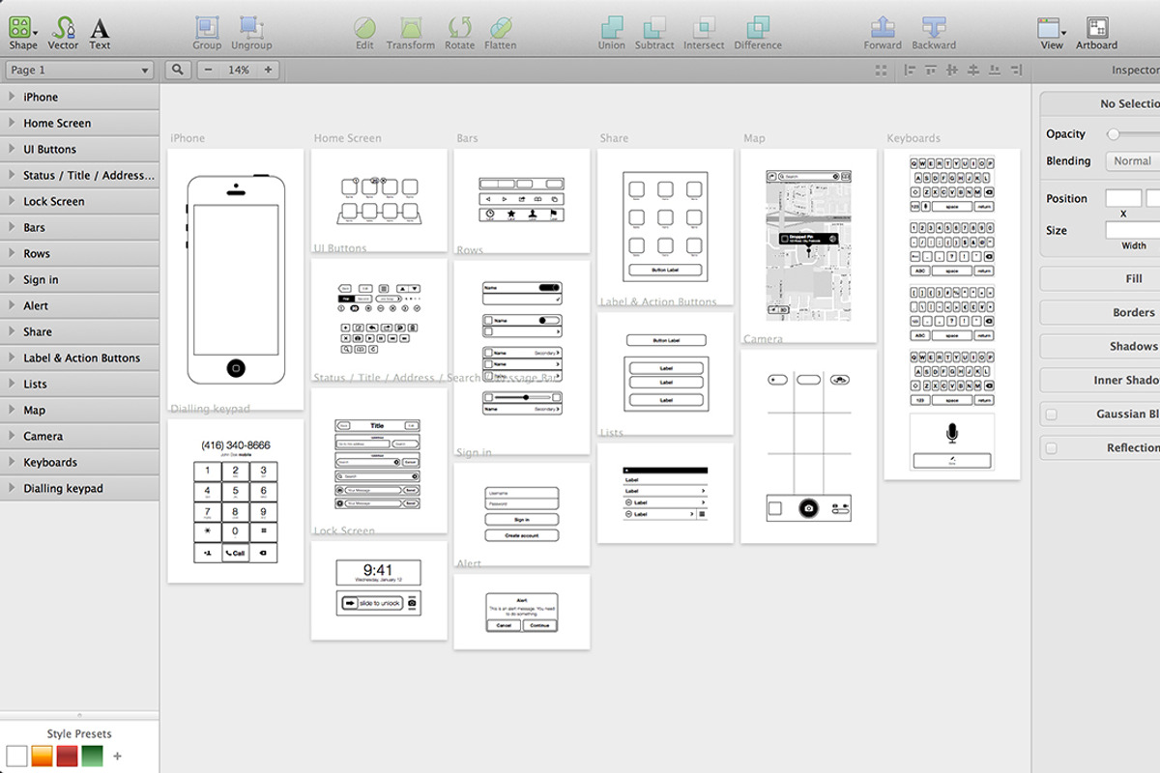Pick the red style preset swatch

tap(67, 756)
